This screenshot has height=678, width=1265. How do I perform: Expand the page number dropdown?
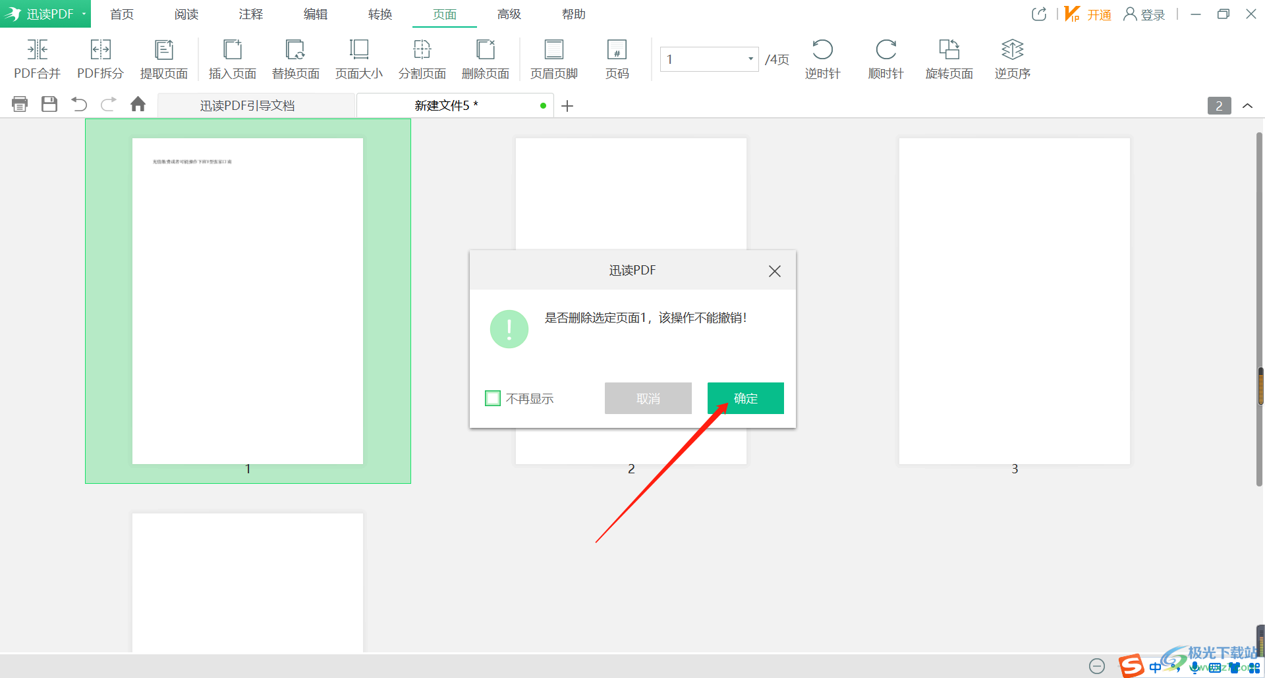(750, 59)
